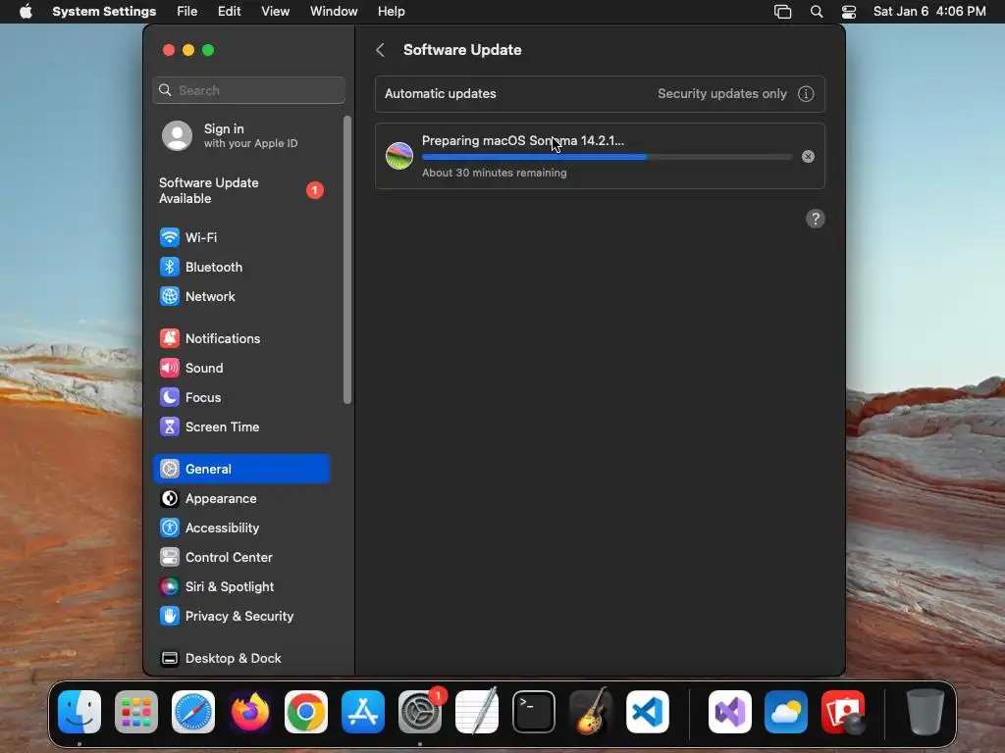Viewport: 1005px width, 753px height.
Task: Cancel the macOS Sonoma update preparation
Action: (x=808, y=157)
